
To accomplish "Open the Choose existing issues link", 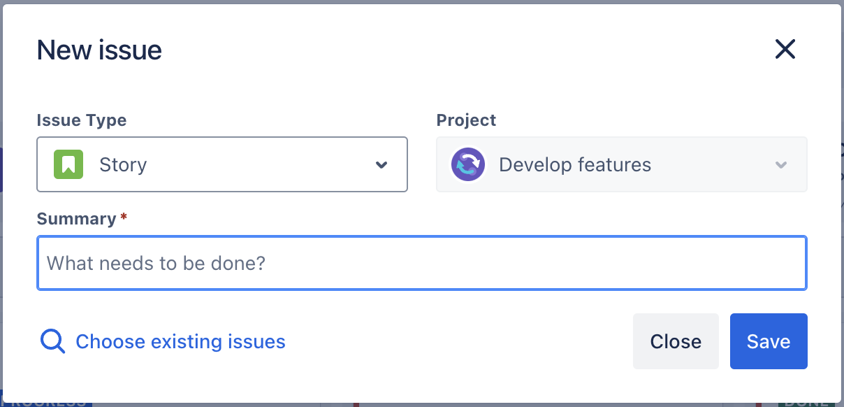I will pyautogui.click(x=180, y=341).
